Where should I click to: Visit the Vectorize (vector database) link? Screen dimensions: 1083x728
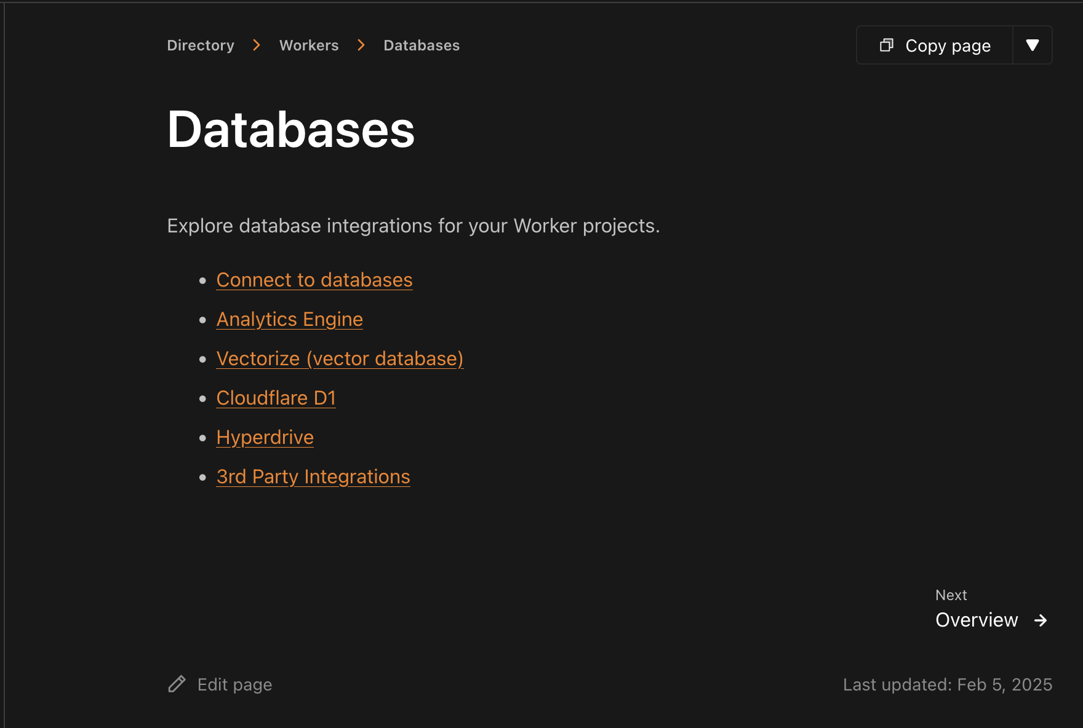pos(340,358)
